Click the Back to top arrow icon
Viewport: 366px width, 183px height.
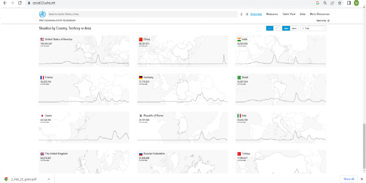pos(328,20)
